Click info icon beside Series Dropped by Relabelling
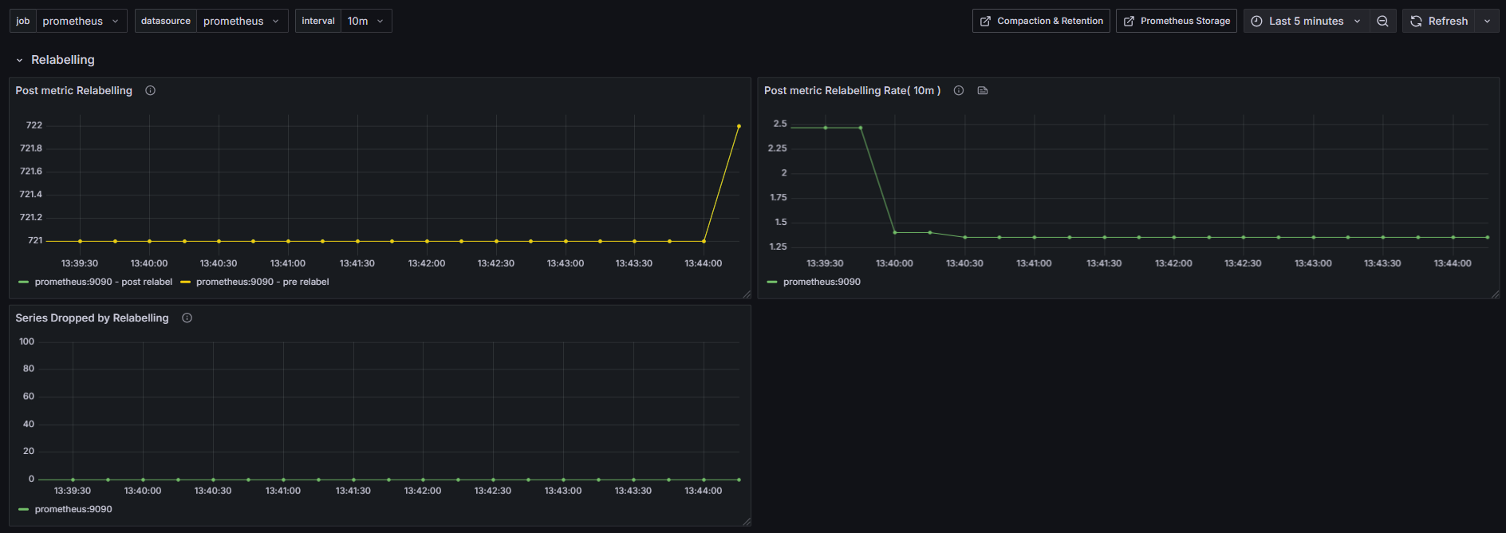Viewport: 1506px width, 533px height. pos(187,318)
